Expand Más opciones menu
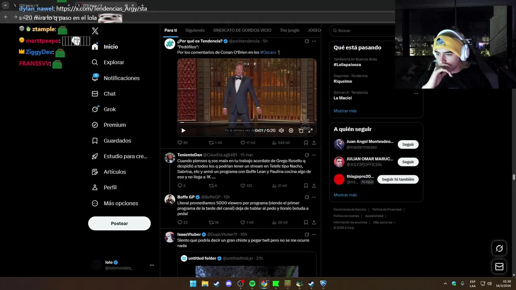This screenshot has height=290, width=516. (114, 203)
